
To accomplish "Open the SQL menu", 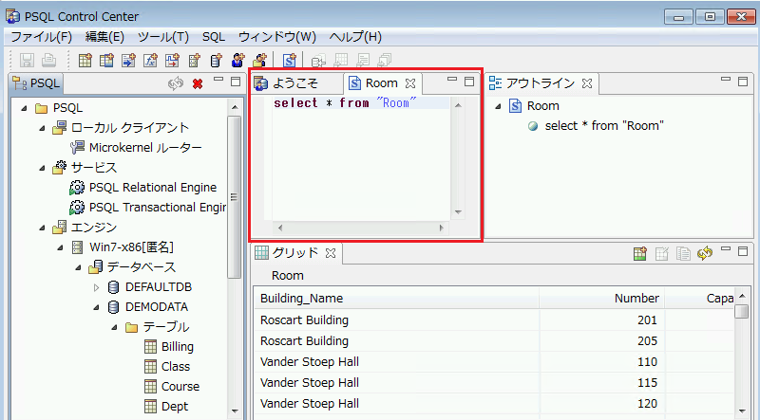I will (x=214, y=37).
